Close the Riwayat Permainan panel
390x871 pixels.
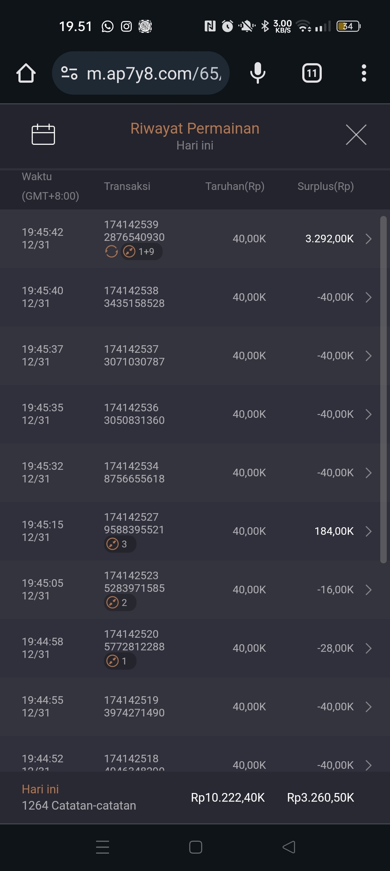(x=356, y=135)
